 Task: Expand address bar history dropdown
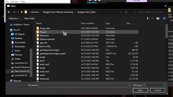point(121,12)
